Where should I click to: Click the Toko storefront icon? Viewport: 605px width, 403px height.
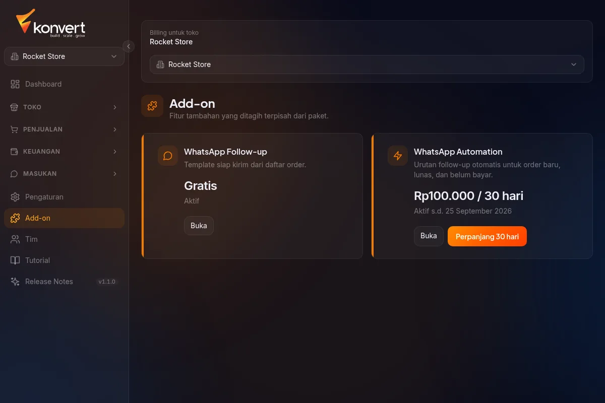click(x=14, y=107)
